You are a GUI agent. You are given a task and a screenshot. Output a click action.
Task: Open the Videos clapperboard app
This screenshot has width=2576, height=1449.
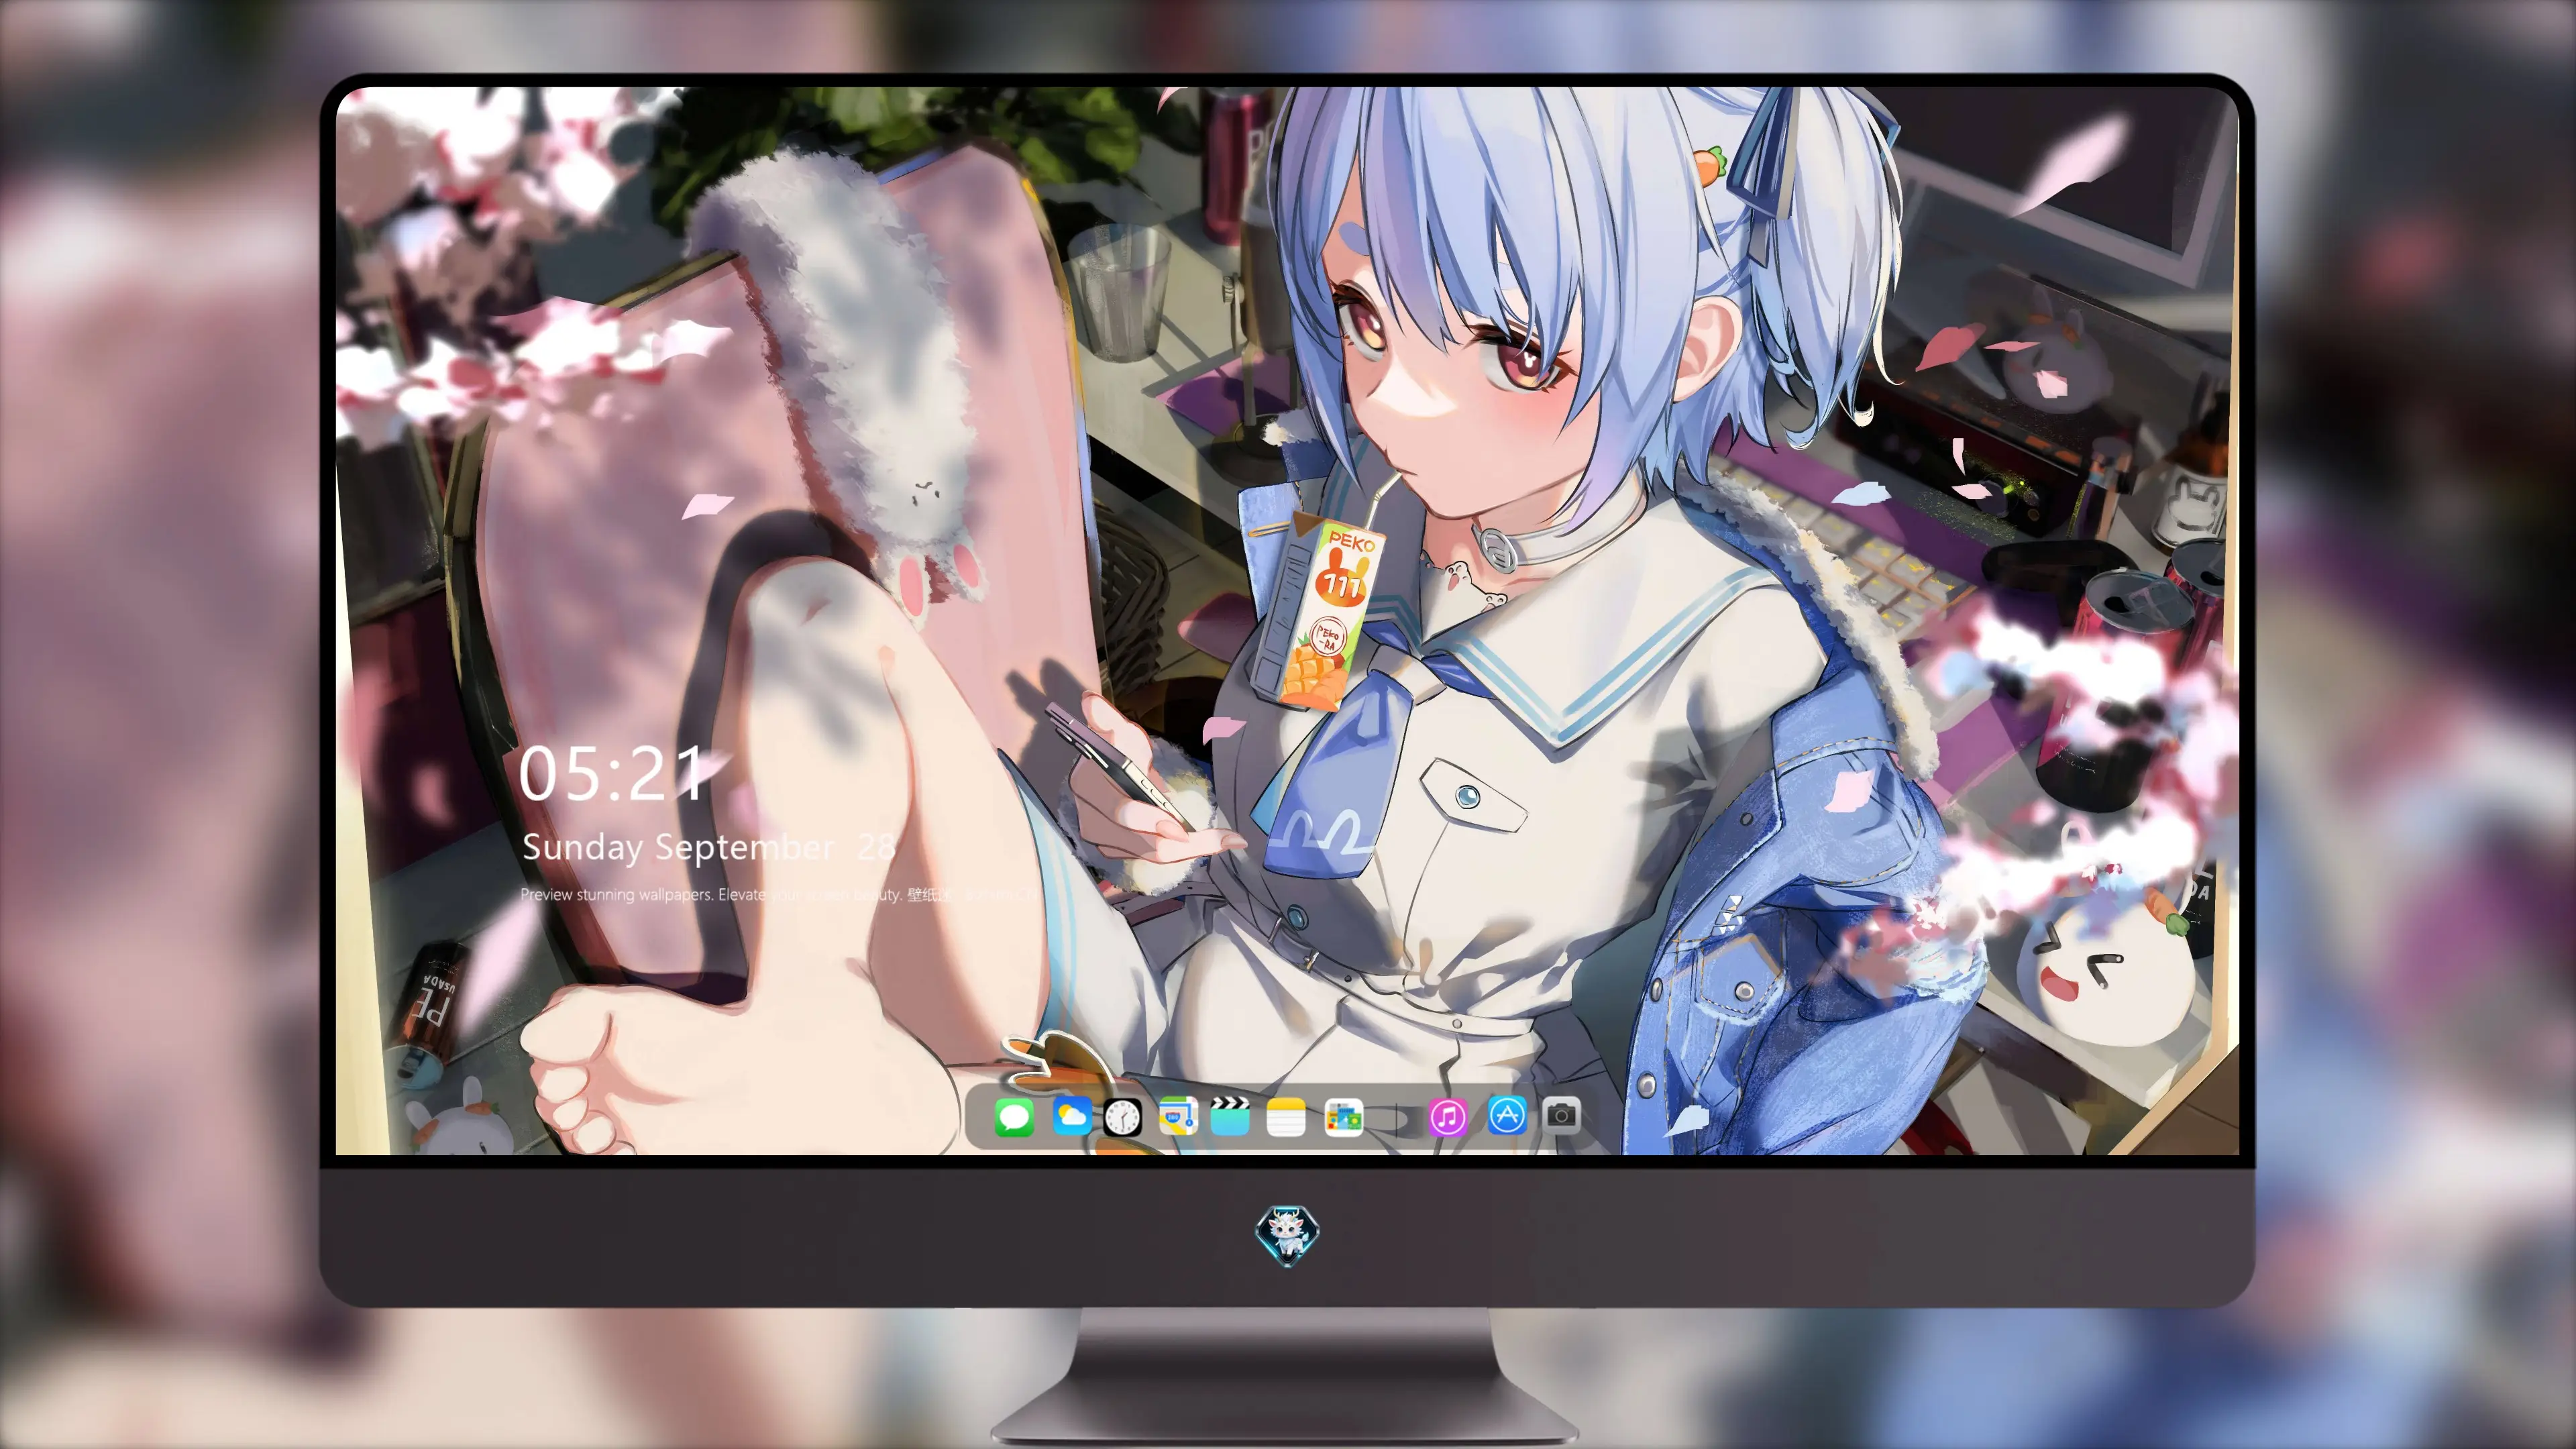(1230, 1116)
